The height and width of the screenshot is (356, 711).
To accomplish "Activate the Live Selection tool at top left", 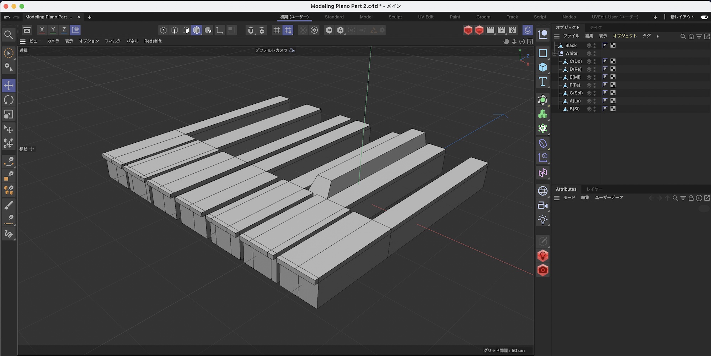I will coord(9,53).
